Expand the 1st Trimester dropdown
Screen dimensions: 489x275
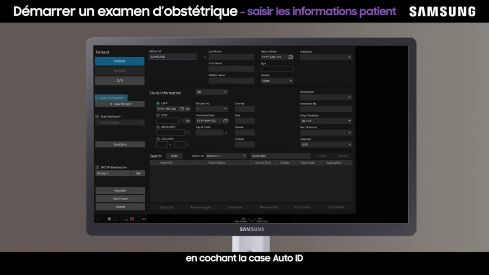coord(120,123)
